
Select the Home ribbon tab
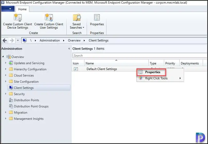[22, 9]
